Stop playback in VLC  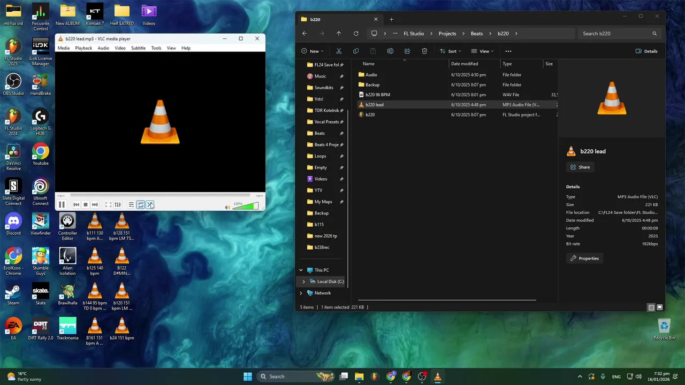coord(85,205)
